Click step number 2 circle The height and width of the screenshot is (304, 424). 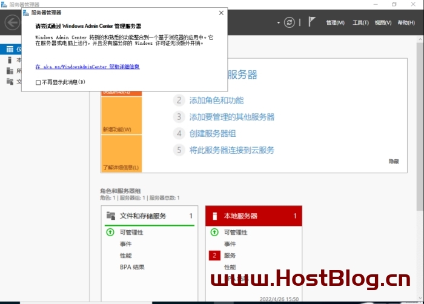tap(179, 101)
